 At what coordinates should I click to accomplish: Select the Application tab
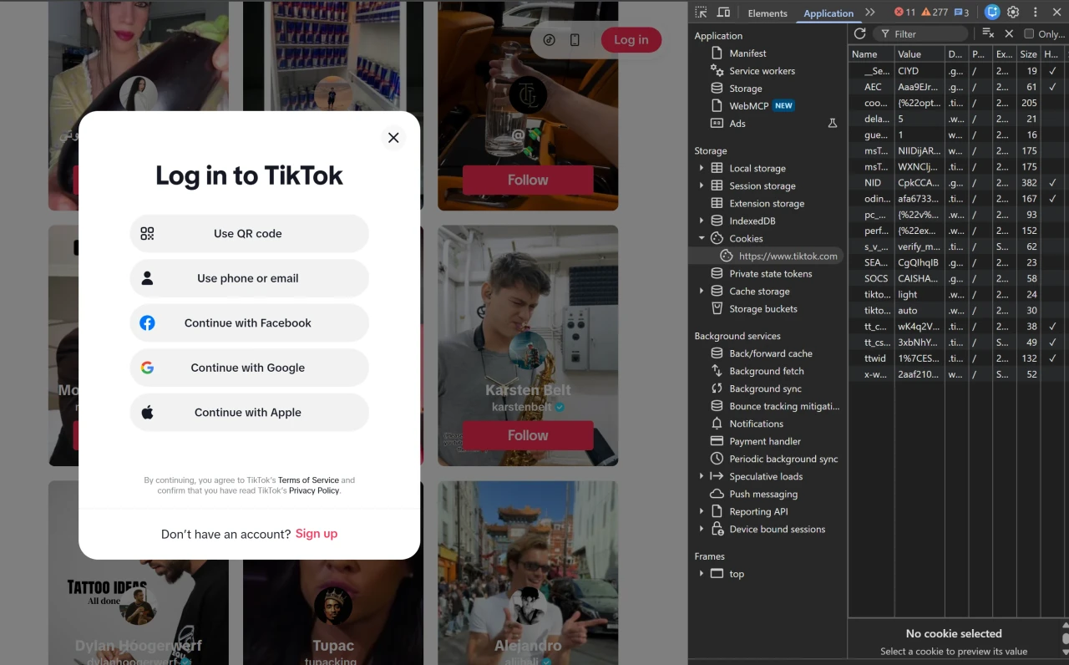tap(828, 13)
